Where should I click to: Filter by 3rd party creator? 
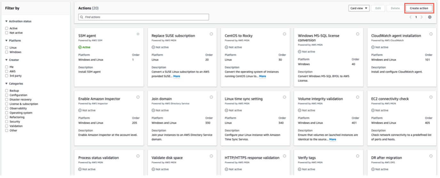(x=7, y=76)
